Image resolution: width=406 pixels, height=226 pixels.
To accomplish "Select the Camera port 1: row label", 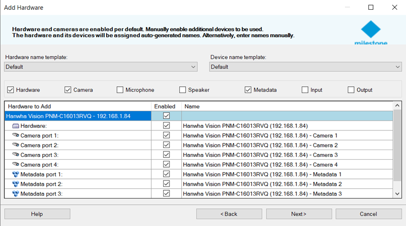I will (39, 135).
